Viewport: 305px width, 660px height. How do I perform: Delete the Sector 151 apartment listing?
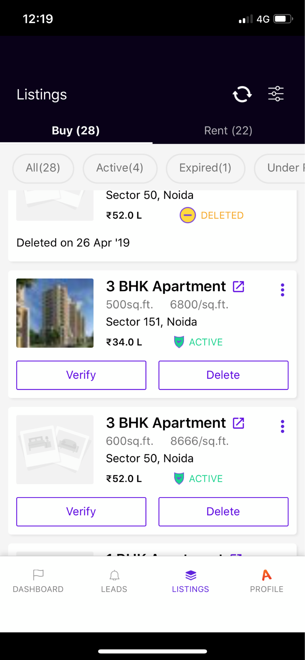point(223,375)
